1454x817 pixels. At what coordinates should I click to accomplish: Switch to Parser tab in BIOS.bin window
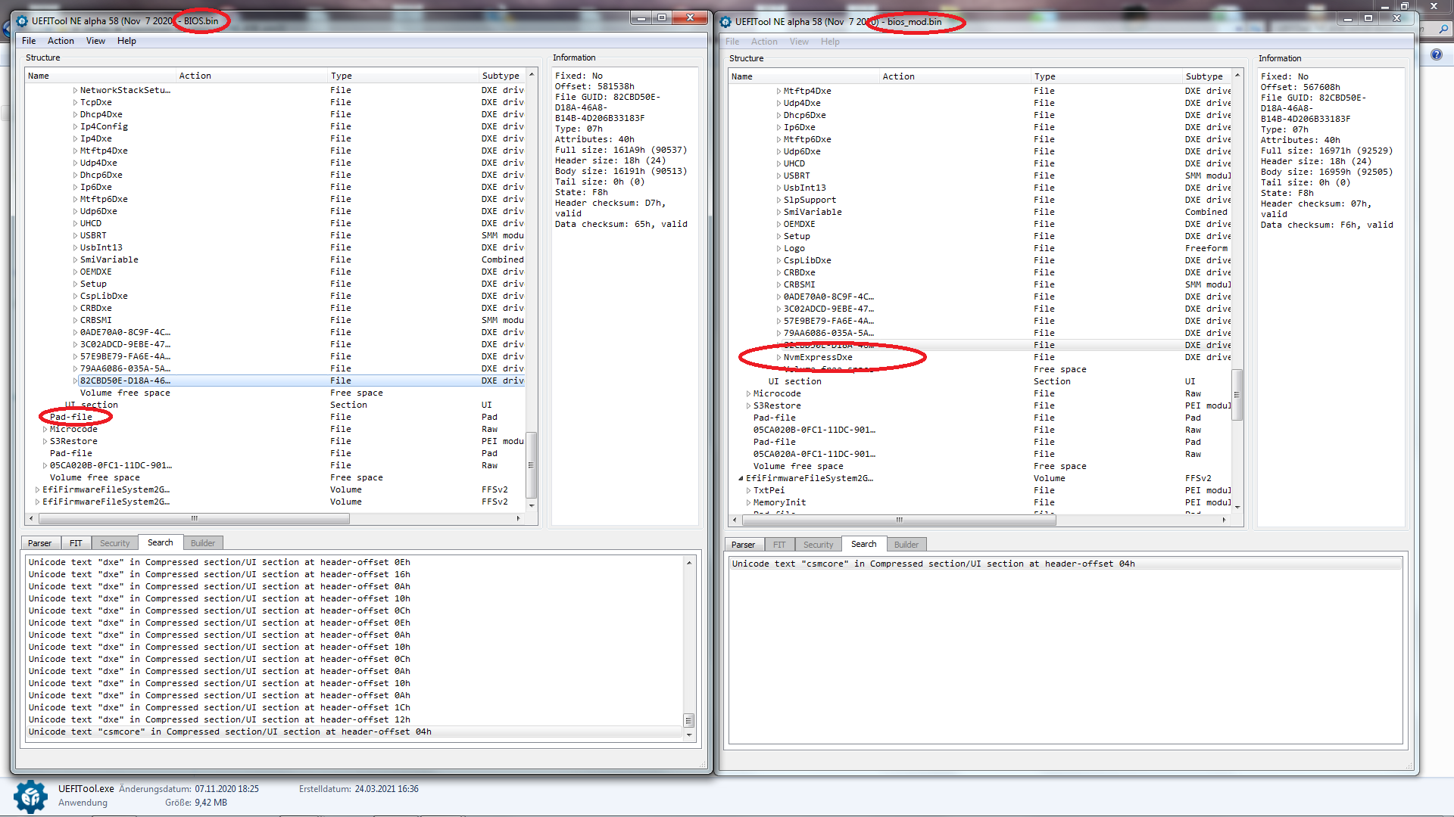pos(39,543)
